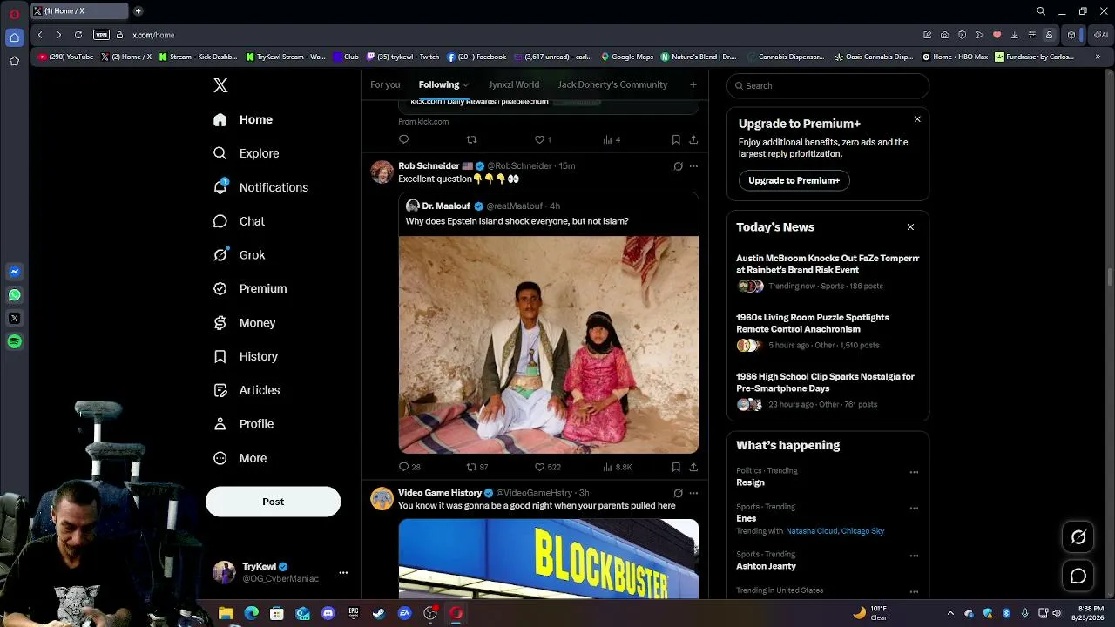Open WhatsApp in the Opera sidebar
This screenshot has width=1115, height=627.
(15, 295)
